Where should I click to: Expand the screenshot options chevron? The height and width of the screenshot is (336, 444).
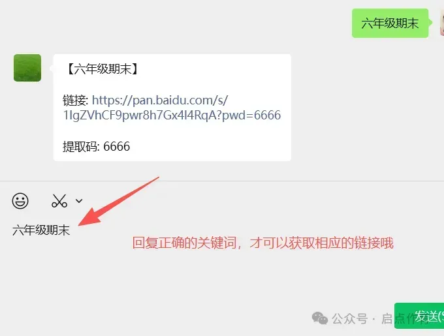[x=79, y=201]
